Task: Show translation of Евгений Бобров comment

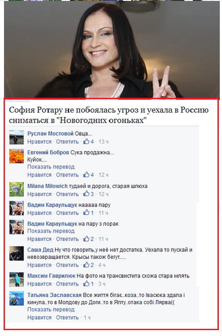Action: tap(51, 167)
